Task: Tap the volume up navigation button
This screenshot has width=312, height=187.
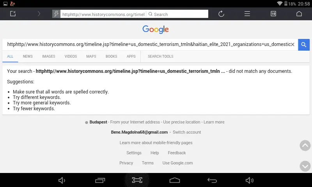Action: coord(250,180)
